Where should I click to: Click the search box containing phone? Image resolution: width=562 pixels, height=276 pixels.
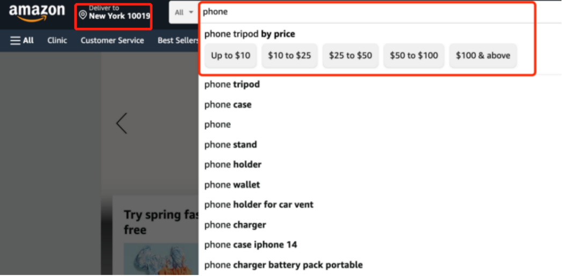pyautogui.click(x=365, y=12)
